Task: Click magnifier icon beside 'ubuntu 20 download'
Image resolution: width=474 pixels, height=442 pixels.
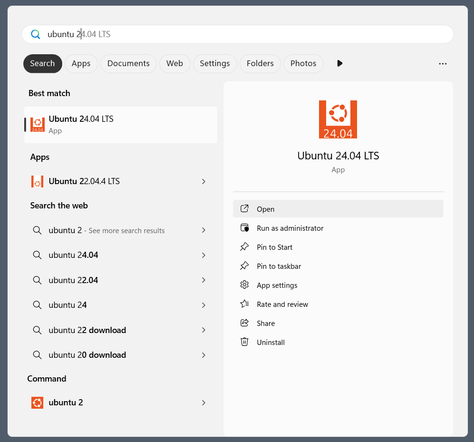Action: coord(37,355)
